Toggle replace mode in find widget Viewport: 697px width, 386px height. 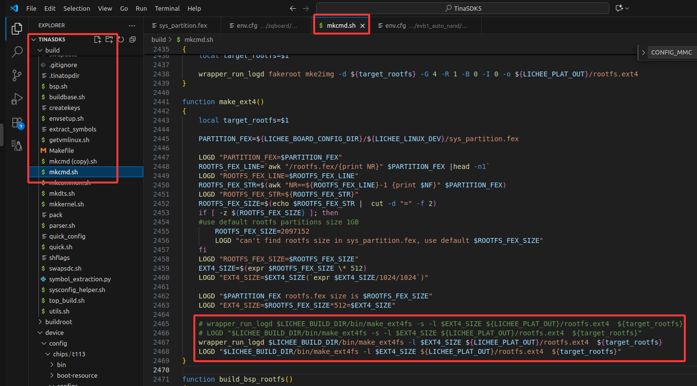tap(643, 53)
